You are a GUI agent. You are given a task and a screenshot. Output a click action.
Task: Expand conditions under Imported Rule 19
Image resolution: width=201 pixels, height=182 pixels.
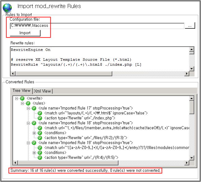(34, 153)
